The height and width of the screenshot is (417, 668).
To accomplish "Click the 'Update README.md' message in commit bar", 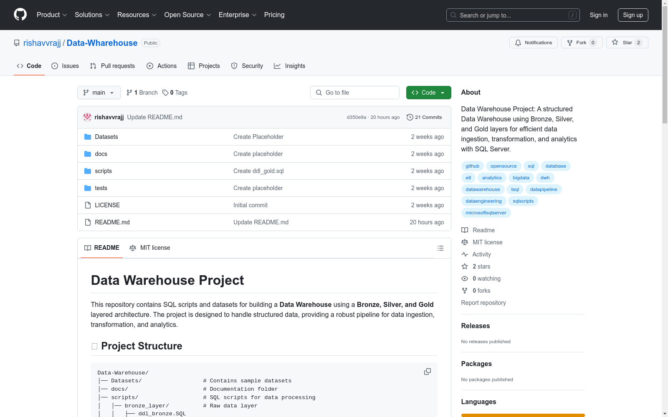I will click(155, 117).
